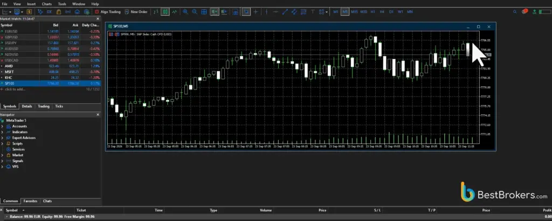This screenshot has width=552, height=221.
Task: Zoom out on the chart
Action: pyautogui.click(x=194, y=12)
